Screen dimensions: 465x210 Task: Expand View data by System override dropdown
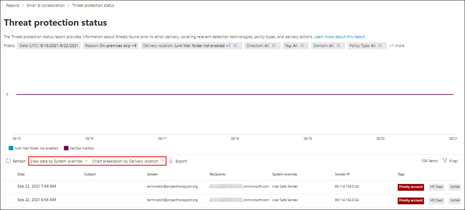click(x=59, y=161)
